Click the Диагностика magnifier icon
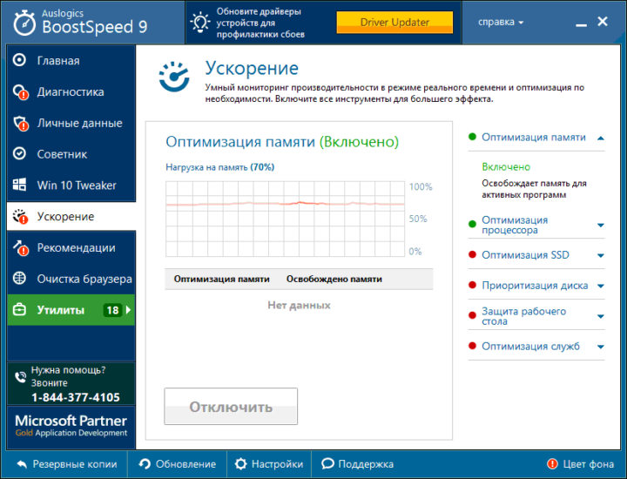The height and width of the screenshot is (479, 627). pyautogui.click(x=20, y=92)
